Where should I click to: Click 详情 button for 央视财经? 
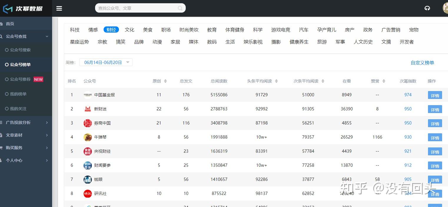tap(435, 152)
